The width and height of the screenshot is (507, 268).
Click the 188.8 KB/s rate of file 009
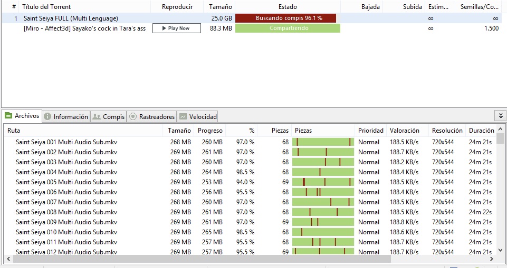pos(404,222)
